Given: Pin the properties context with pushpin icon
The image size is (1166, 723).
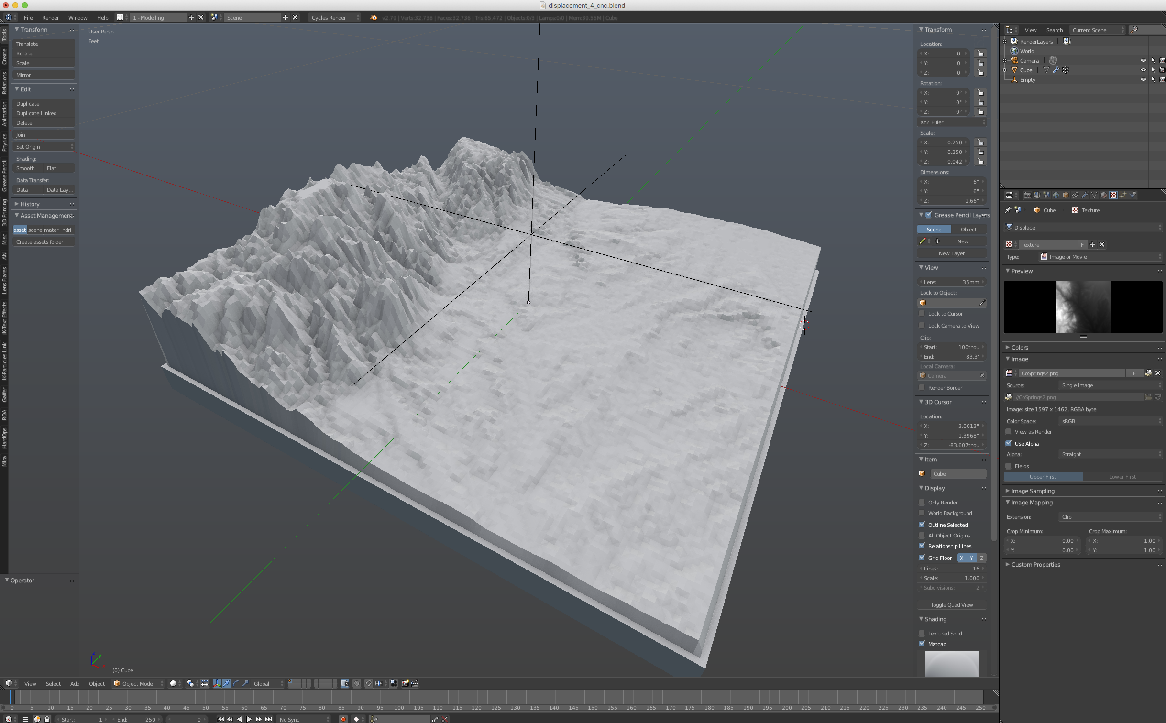Looking at the screenshot, I should click(x=1008, y=210).
